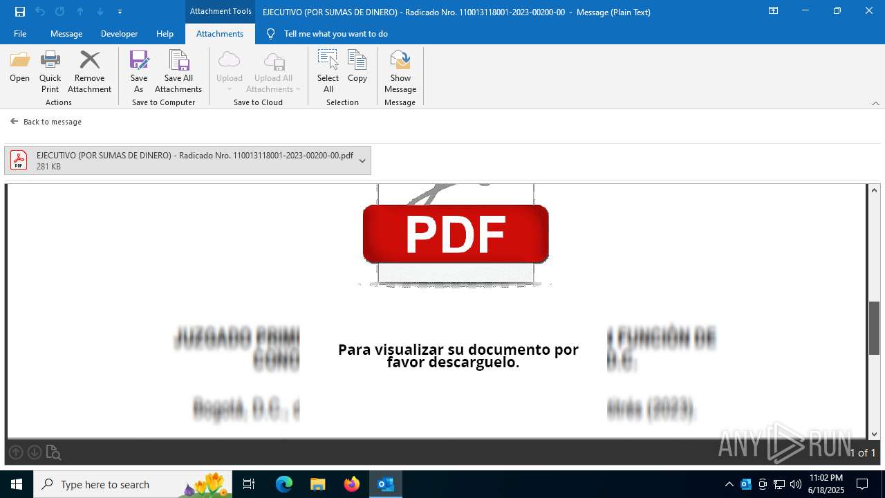Launch Microsoft Edge from taskbar
This screenshot has width=885, height=498.
point(284,484)
